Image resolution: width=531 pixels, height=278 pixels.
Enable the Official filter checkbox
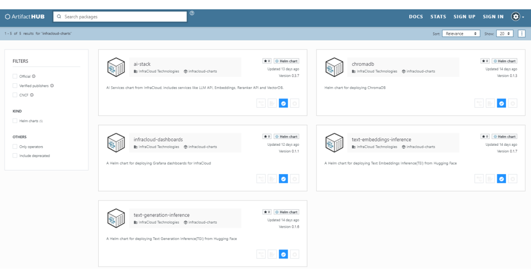click(x=15, y=76)
